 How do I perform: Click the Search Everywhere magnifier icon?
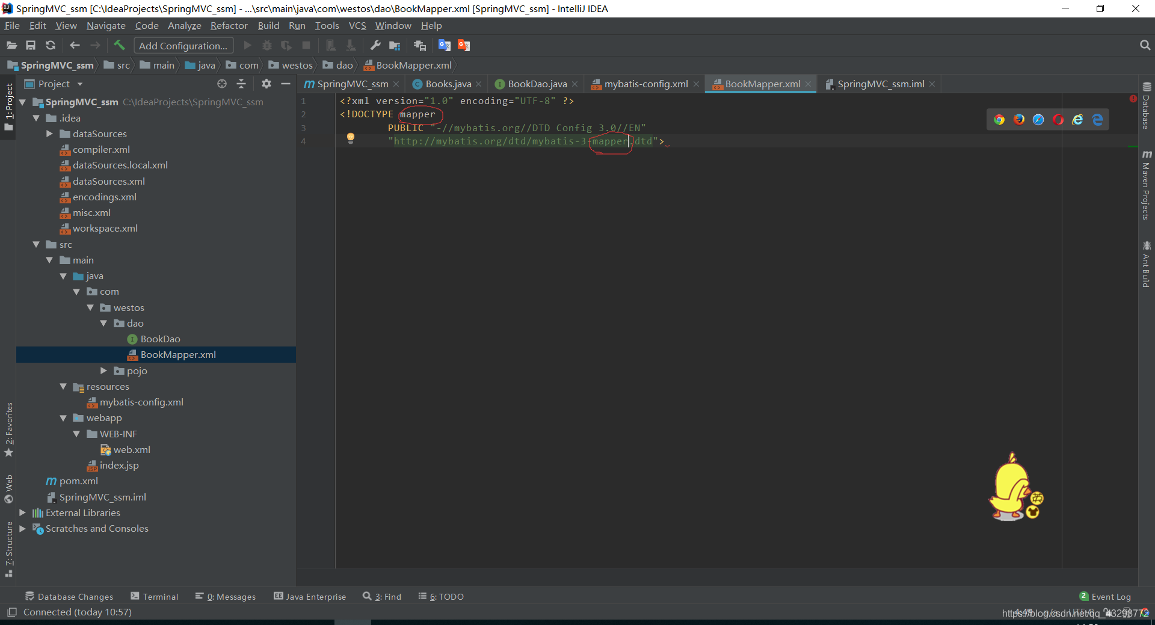[1145, 46]
